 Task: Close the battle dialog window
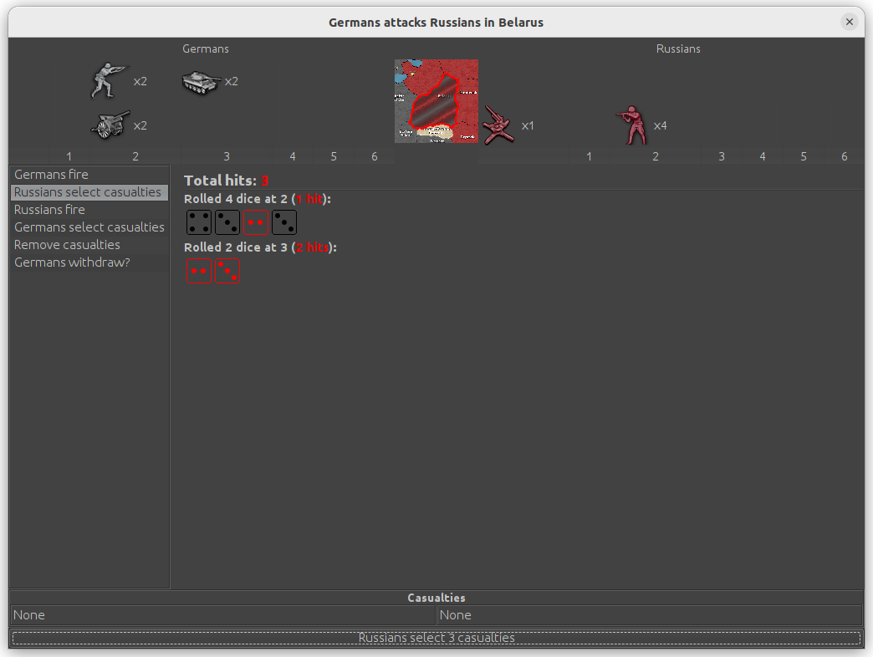click(x=850, y=23)
